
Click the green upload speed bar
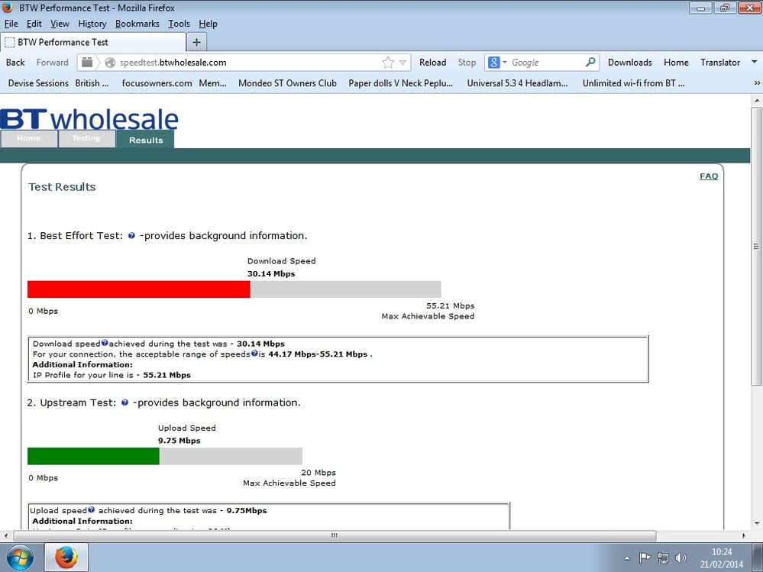(x=93, y=456)
